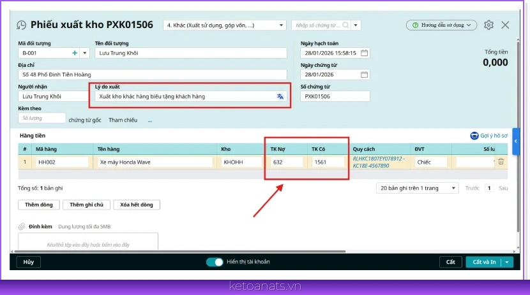Click the Mã hàng cell HH002

click(62, 162)
